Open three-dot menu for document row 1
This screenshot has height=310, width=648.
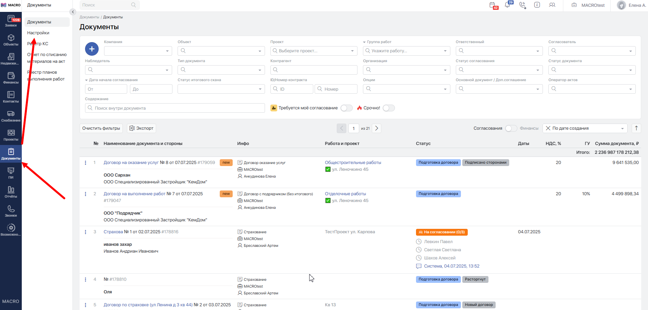pos(85,163)
